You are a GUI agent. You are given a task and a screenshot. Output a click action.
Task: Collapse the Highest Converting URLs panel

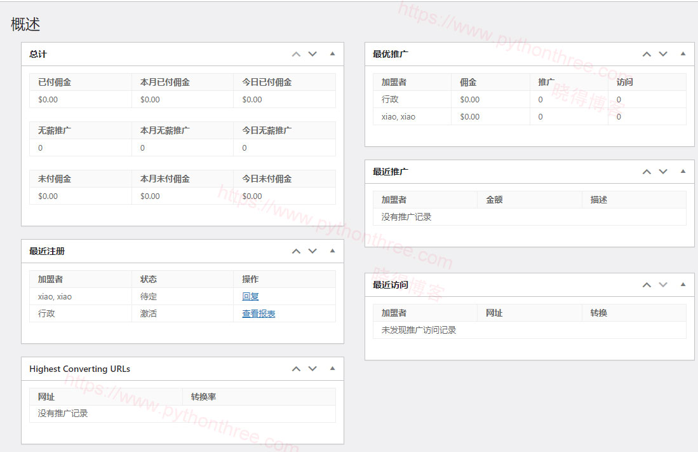[332, 368]
